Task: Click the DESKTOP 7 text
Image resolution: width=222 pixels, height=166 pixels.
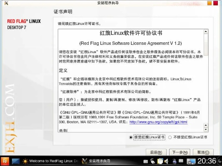Action: [17, 27]
